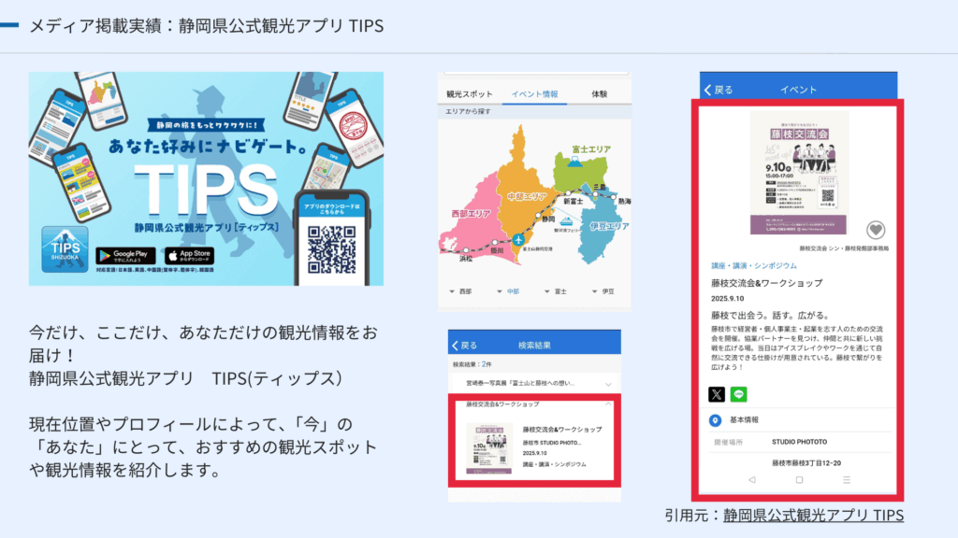Tap the Android home square icon
The image size is (958, 538).
click(799, 480)
